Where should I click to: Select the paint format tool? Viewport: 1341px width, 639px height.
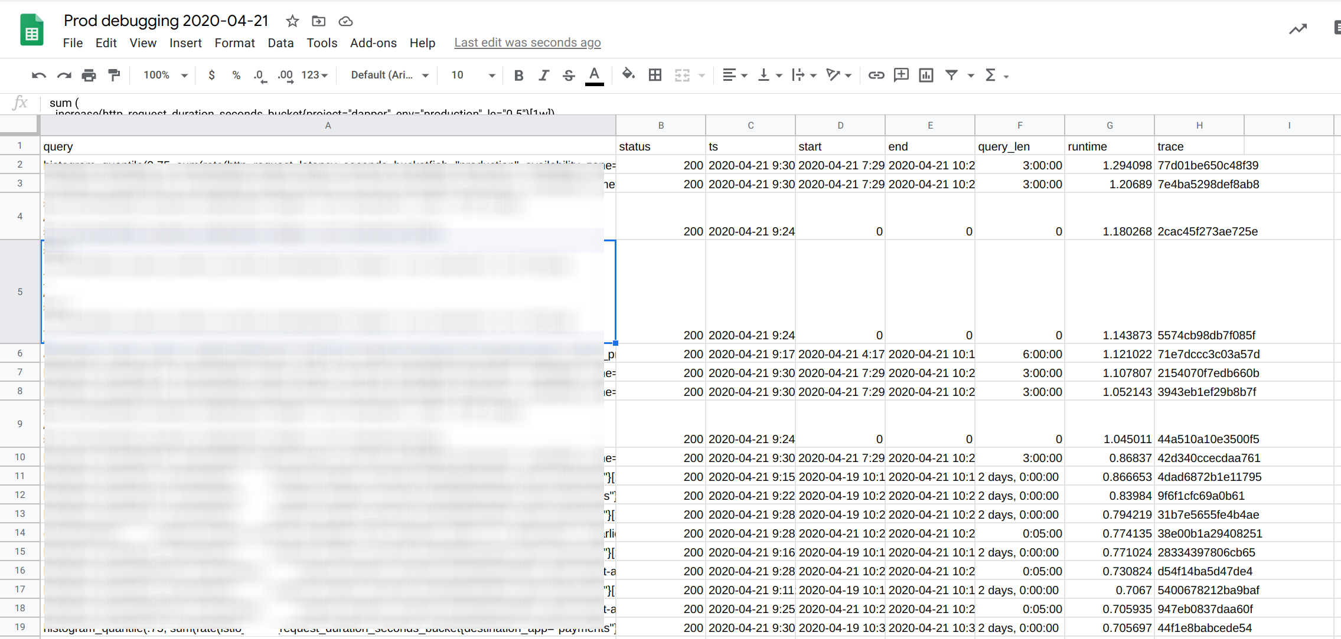(x=114, y=75)
